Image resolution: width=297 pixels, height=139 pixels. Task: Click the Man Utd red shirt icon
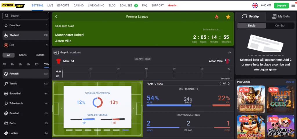point(58,61)
